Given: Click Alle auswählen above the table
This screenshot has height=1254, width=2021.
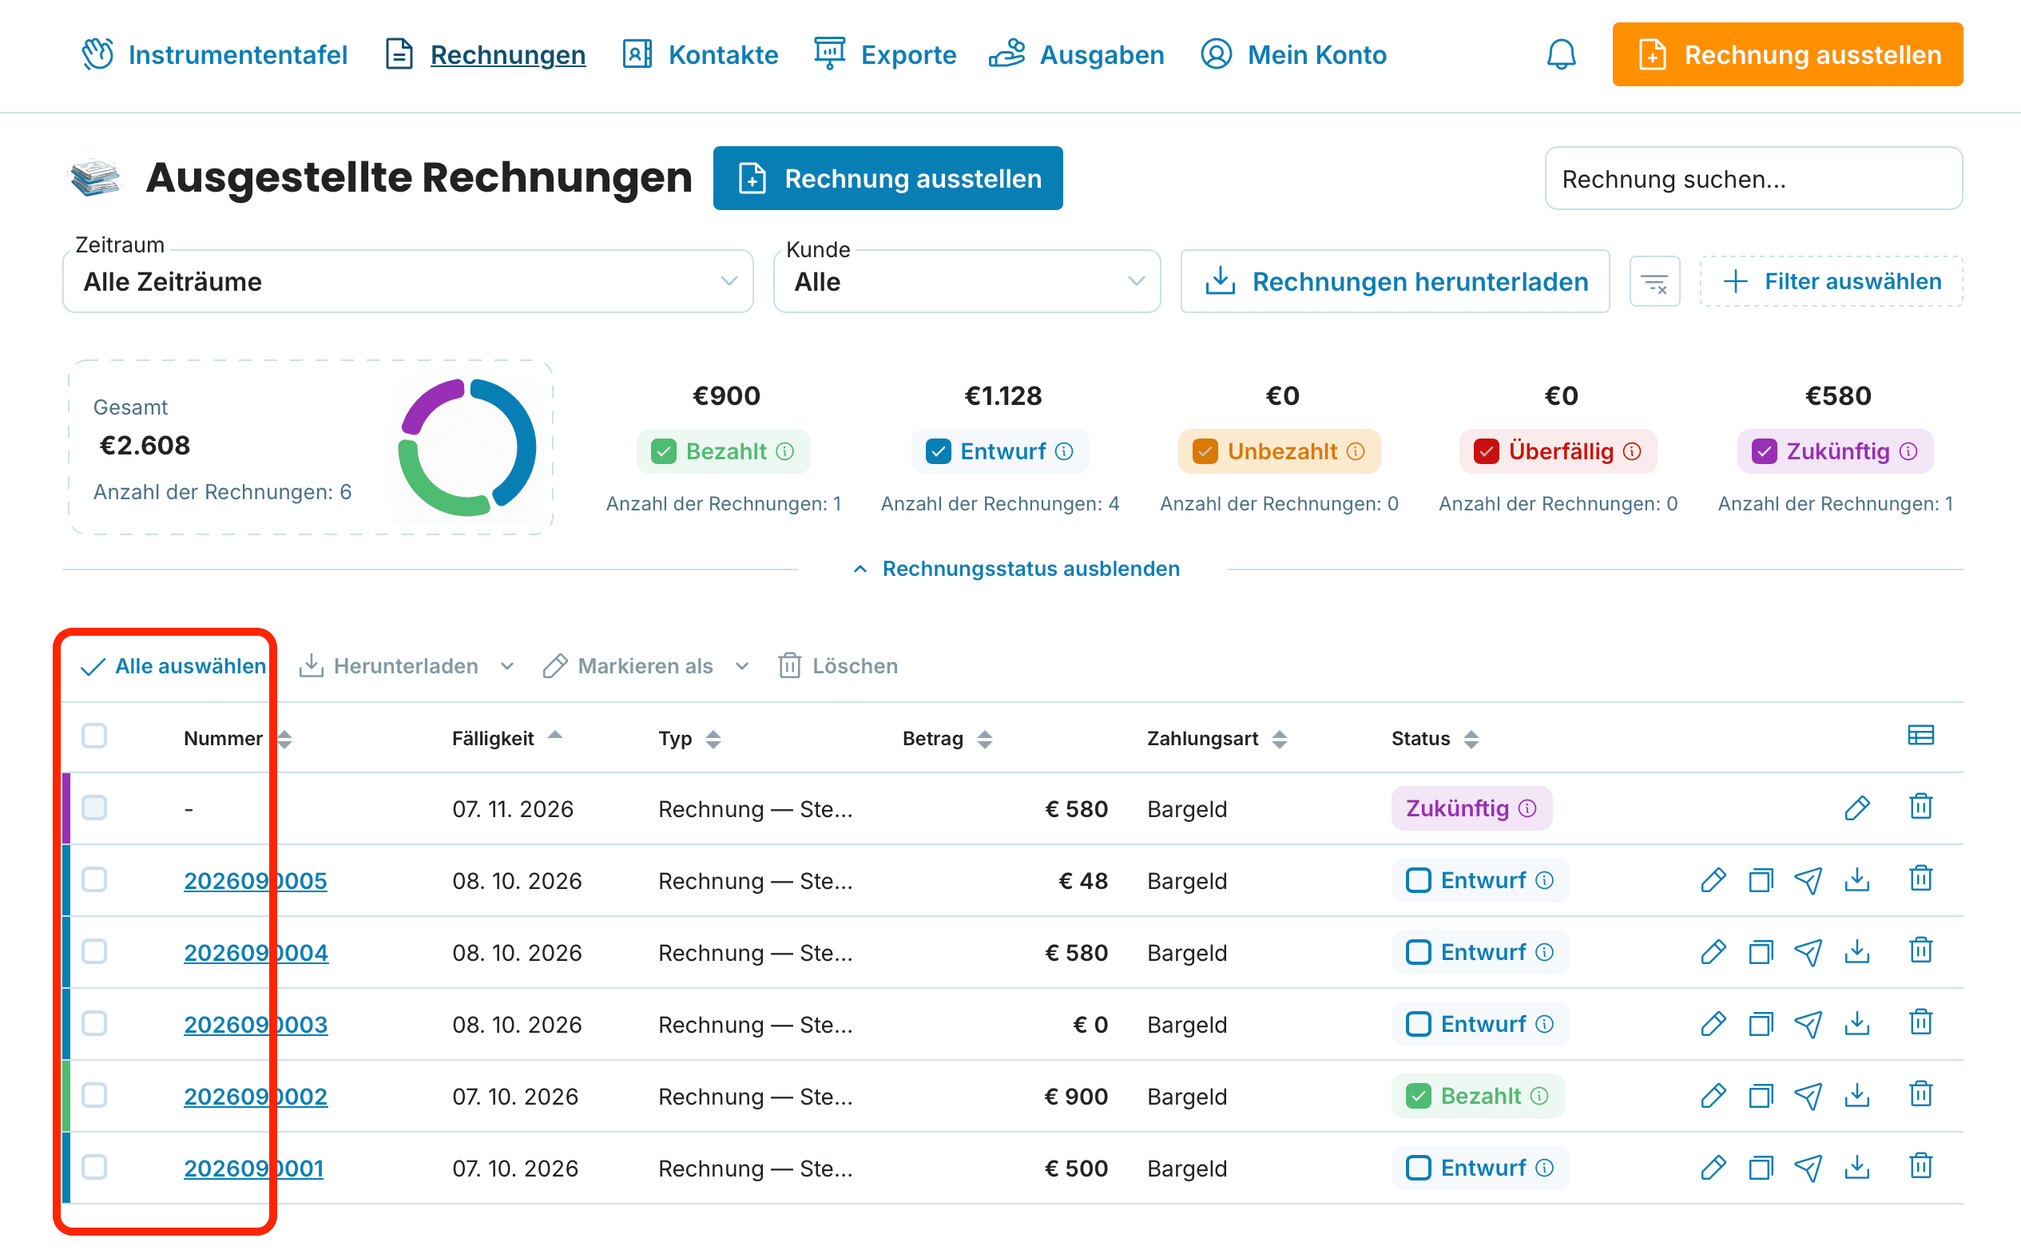Looking at the screenshot, I should click(x=174, y=666).
